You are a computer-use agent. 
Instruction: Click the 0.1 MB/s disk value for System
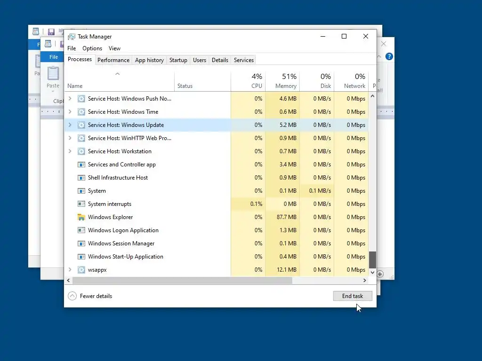point(320,191)
